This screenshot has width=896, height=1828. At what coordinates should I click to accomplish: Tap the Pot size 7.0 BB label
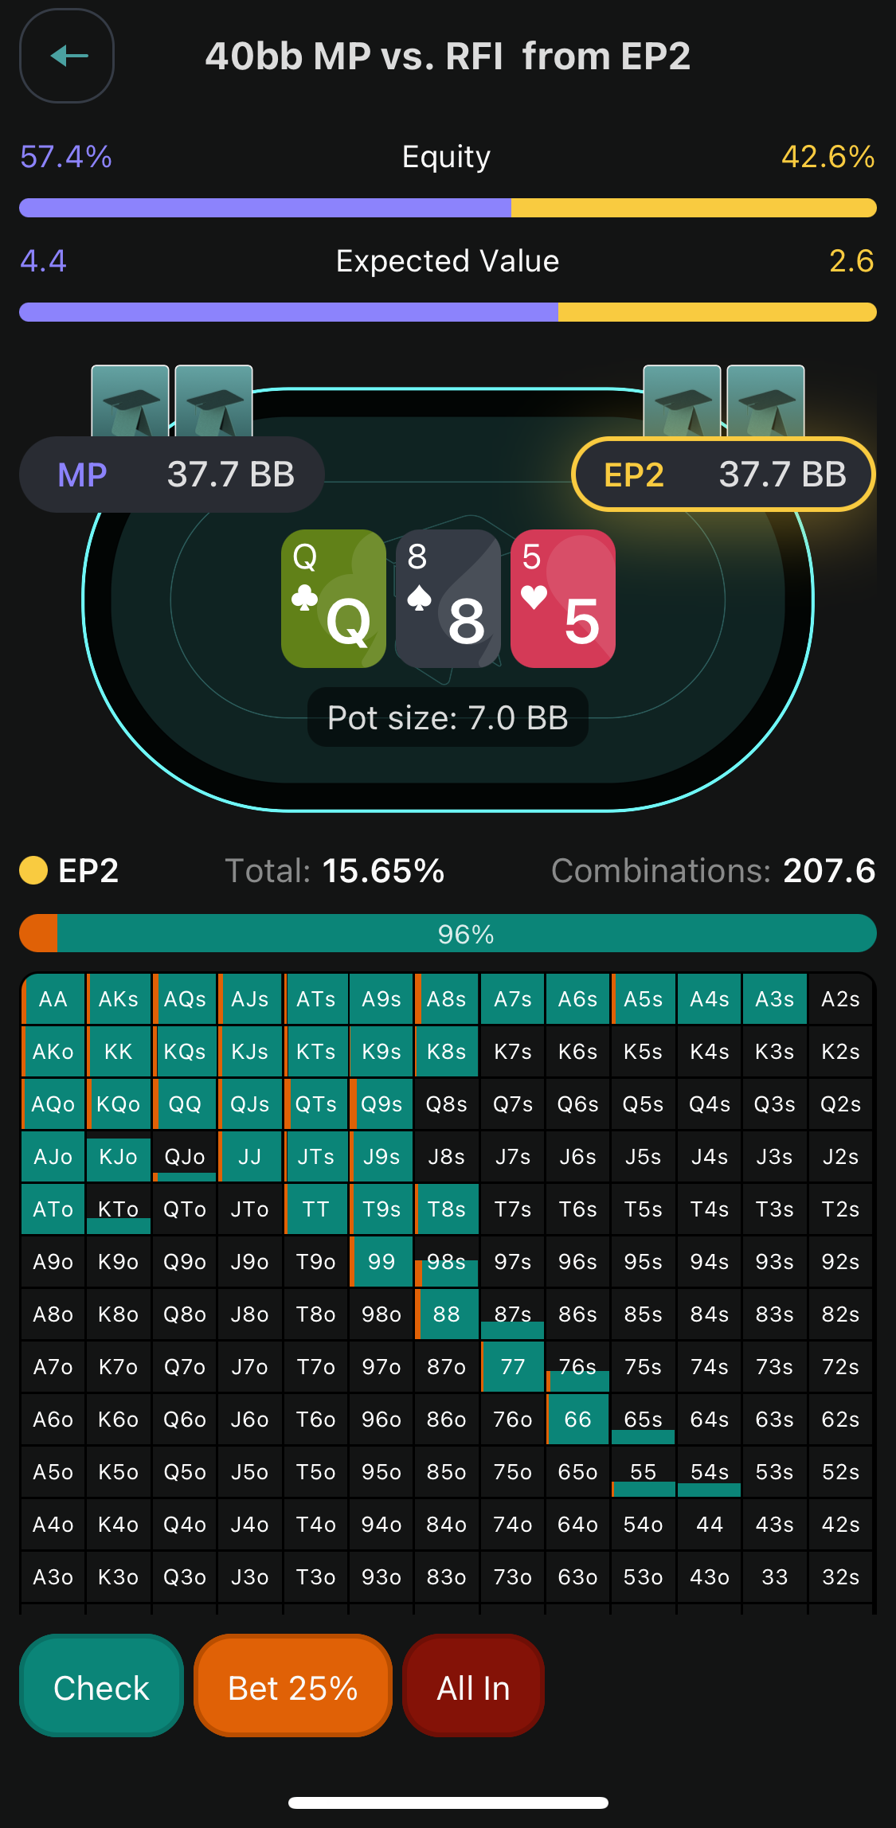(x=448, y=717)
